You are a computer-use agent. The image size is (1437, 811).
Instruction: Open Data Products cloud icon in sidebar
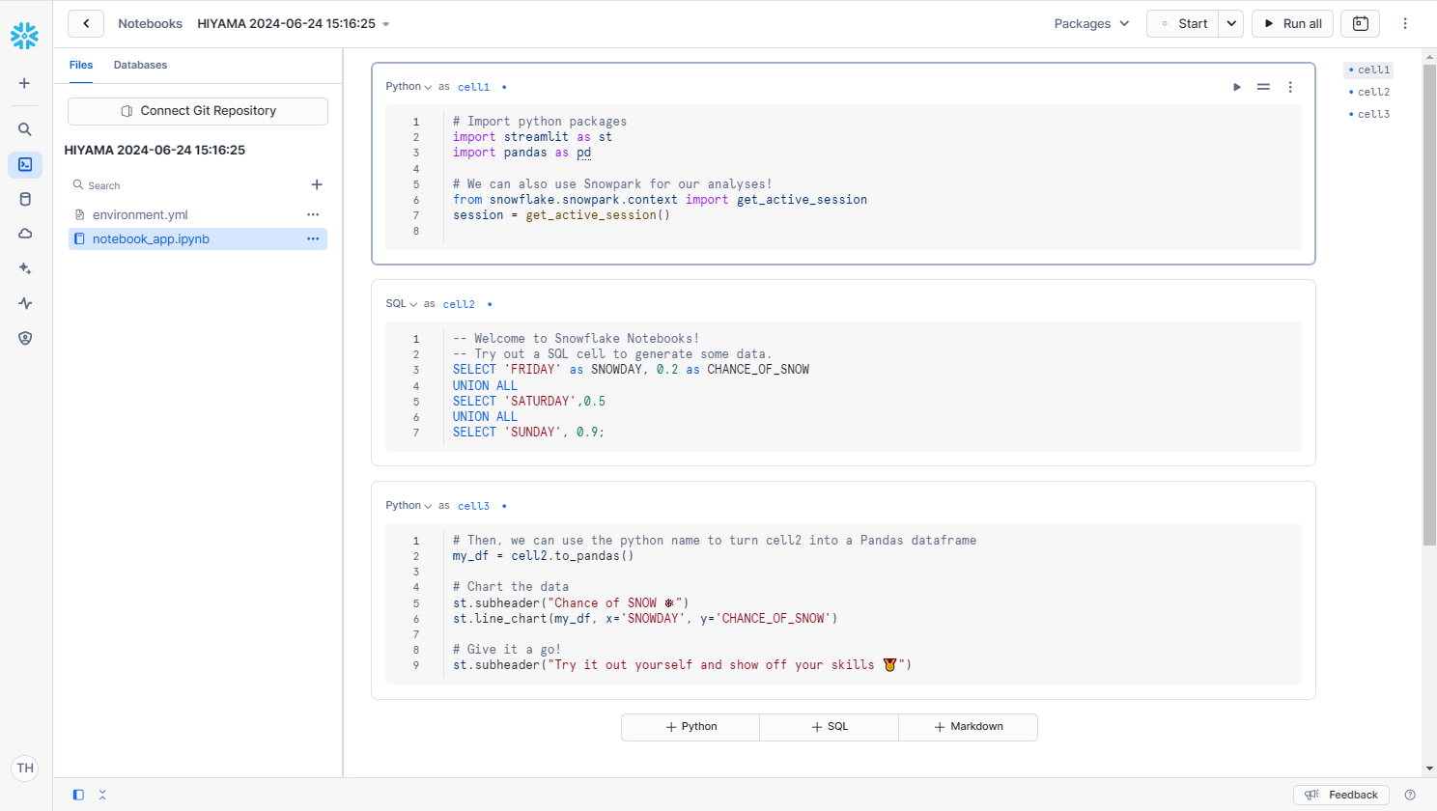coord(25,234)
